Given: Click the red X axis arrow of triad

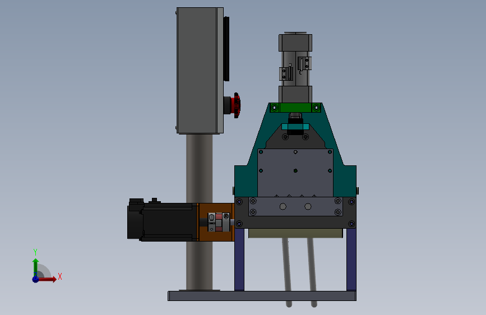Looking at the screenshot, I should (x=47, y=279).
